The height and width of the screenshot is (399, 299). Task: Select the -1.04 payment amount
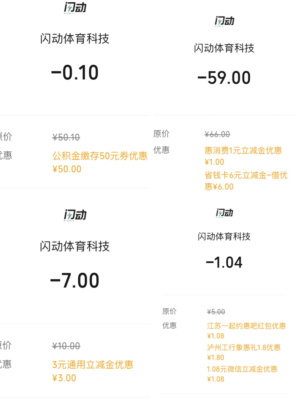(x=224, y=262)
